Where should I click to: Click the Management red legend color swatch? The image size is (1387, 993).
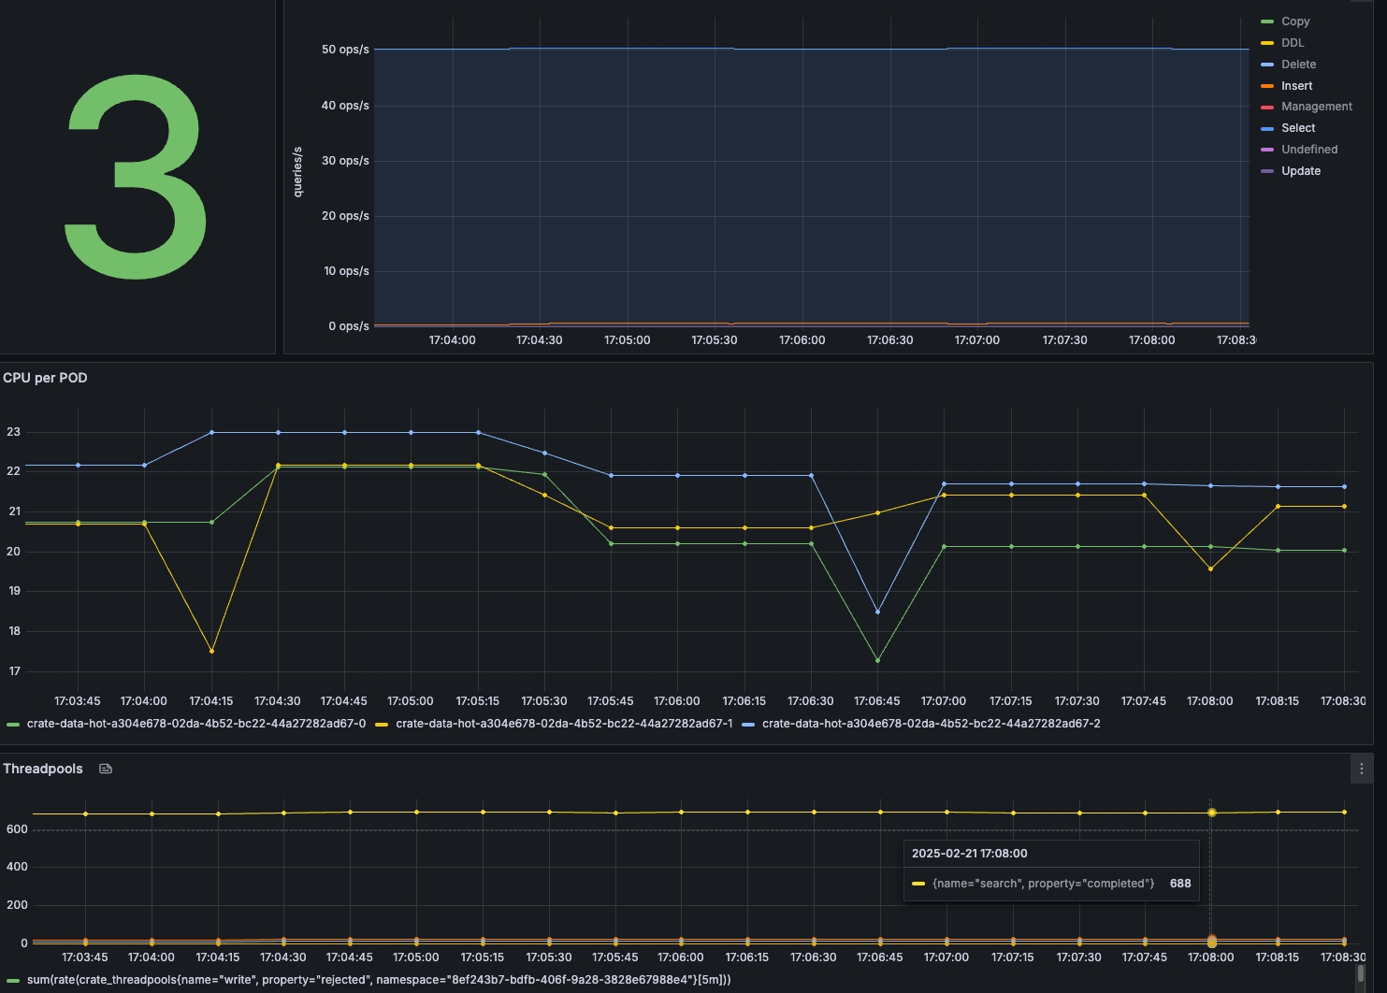(1267, 108)
